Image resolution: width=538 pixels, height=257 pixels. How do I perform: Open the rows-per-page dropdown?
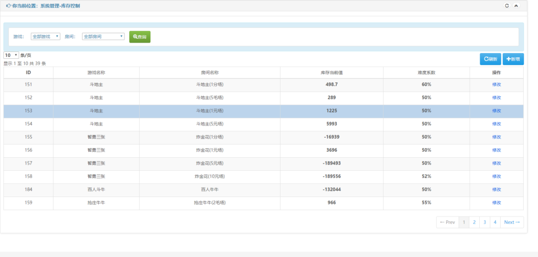(11, 55)
